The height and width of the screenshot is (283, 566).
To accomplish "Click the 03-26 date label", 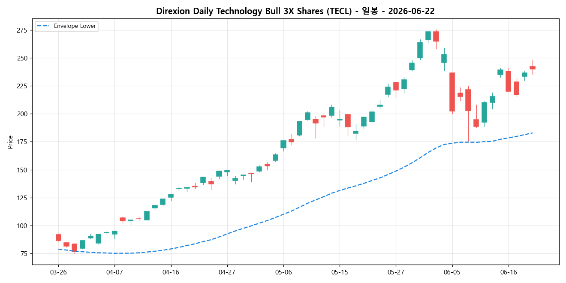I will tap(58, 272).
